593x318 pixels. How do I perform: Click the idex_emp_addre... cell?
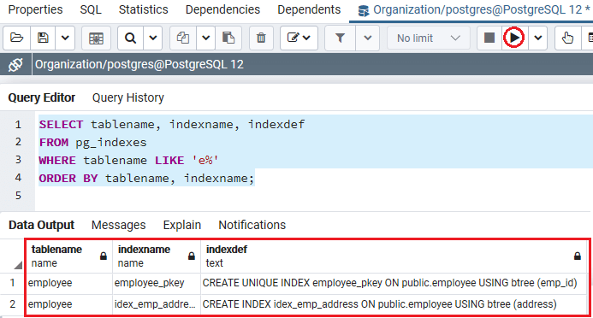(x=157, y=304)
